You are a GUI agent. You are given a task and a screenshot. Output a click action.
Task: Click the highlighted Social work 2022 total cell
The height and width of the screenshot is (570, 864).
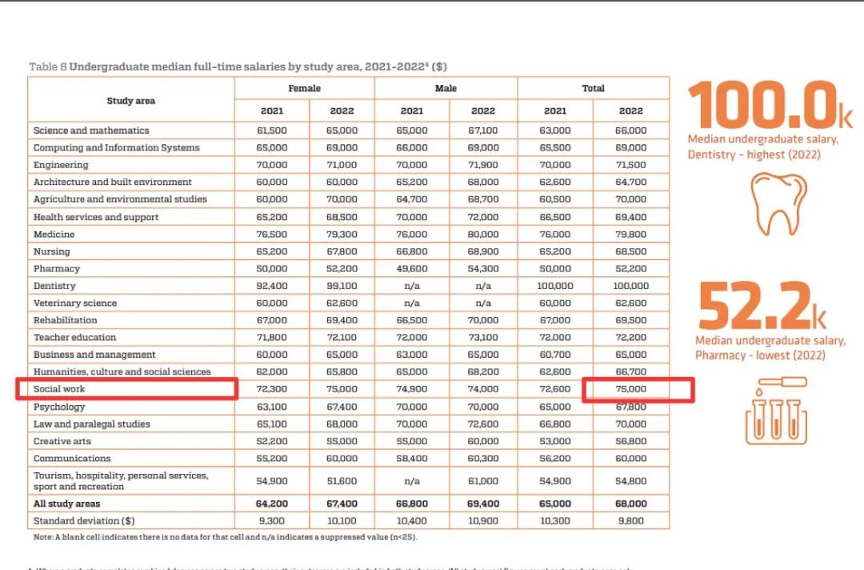632,389
